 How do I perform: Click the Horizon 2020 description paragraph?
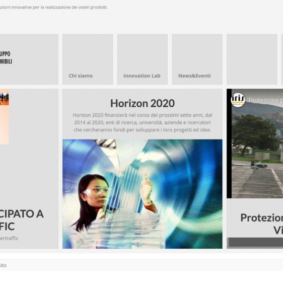tap(142, 122)
